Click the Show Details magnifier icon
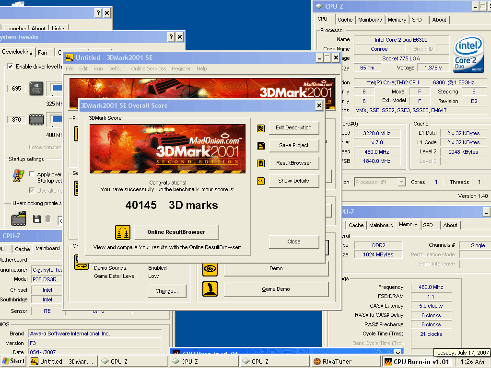The width and height of the screenshot is (491, 368). pyautogui.click(x=260, y=181)
